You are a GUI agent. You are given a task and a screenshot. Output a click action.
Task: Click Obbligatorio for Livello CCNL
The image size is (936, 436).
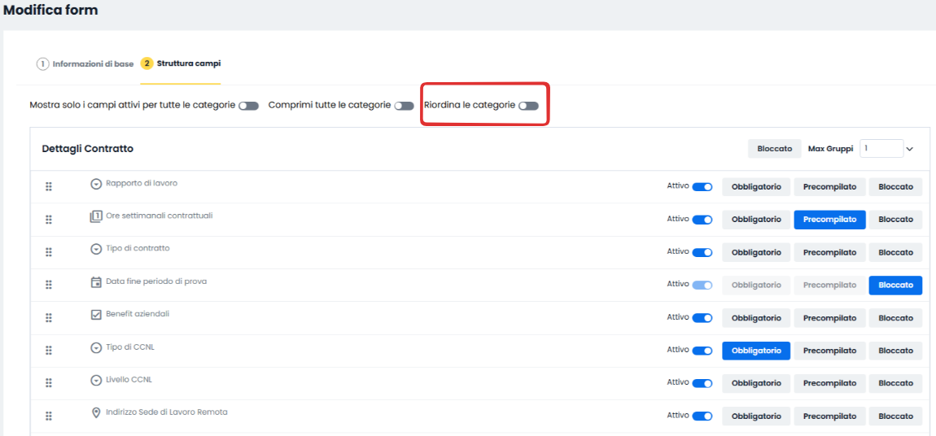pos(756,383)
